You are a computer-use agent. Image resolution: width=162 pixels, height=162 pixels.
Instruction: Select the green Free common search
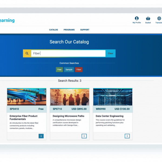coord(59,70)
